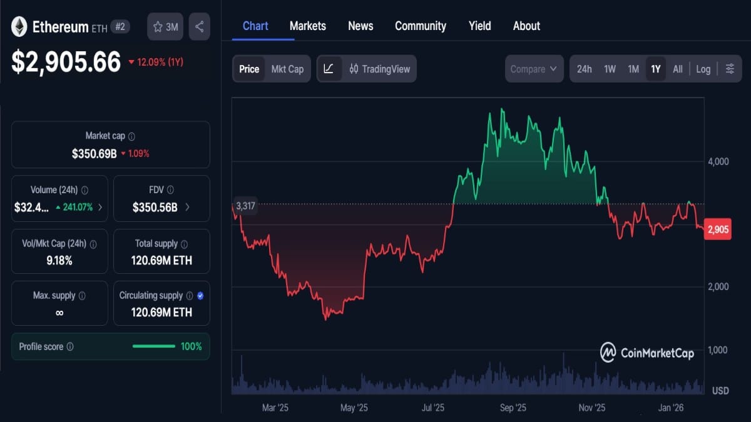
Task: Open the Community tab
Action: click(420, 26)
